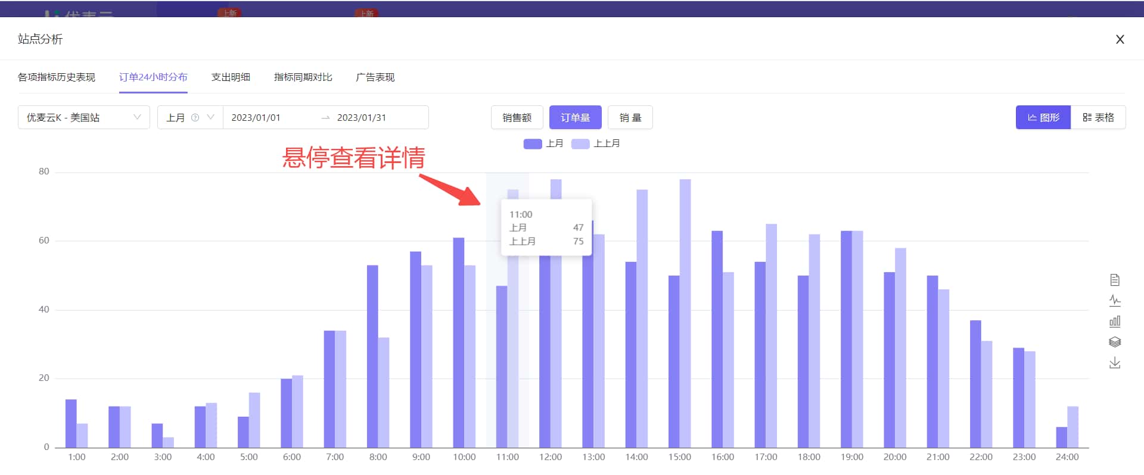This screenshot has width=1144, height=475.
Task: Save chart as image download icon
Action: [1115, 362]
